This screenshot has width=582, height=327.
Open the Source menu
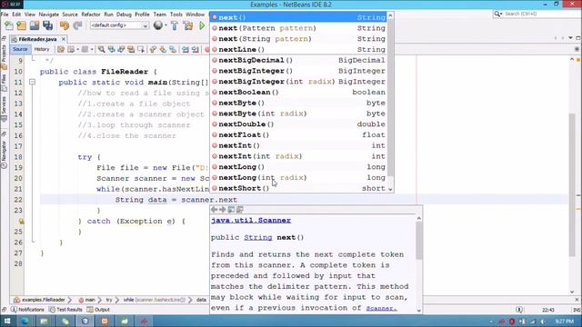pos(70,15)
